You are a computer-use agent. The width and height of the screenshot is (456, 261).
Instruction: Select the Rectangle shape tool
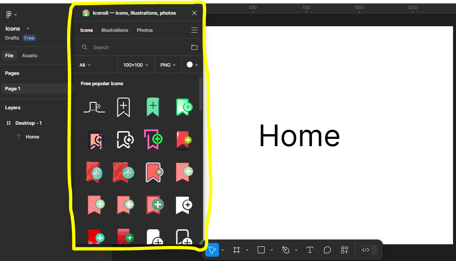261,250
